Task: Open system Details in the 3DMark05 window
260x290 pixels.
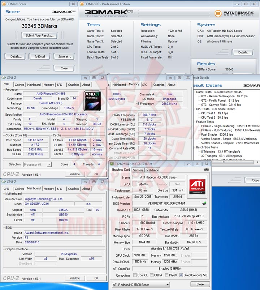Action: pos(243,52)
